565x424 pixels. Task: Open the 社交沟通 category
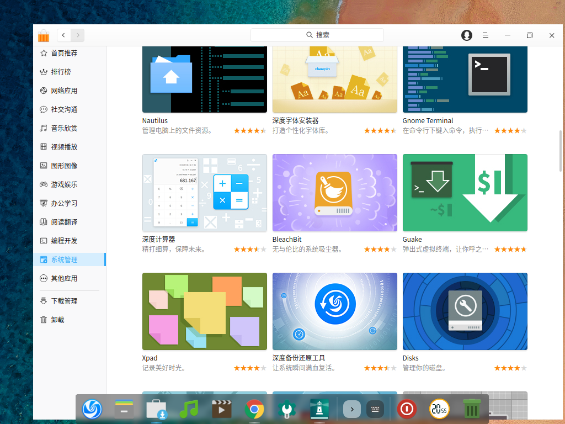pos(70,109)
